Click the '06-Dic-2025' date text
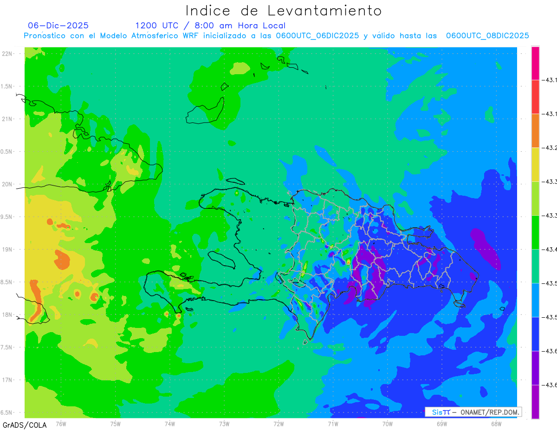The height and width of the screenshot is (430, 557). click(58, 26)
